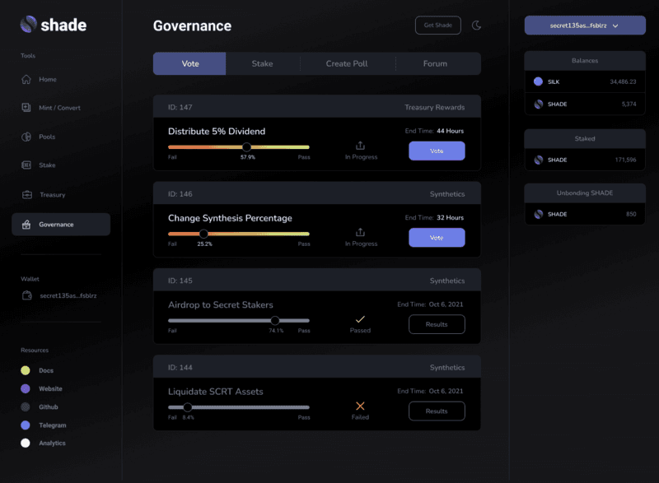
Task: Click the shade logo icon
Action: tap(29, 25)
